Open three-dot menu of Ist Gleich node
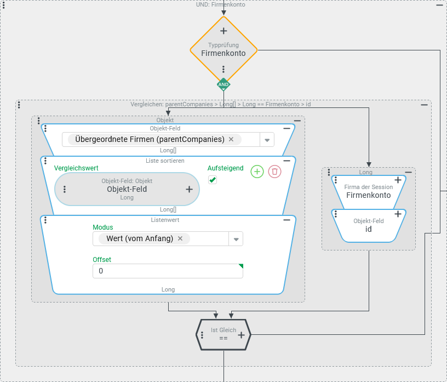The width and height of the screenshot is (447, 382). coord(203,334)
